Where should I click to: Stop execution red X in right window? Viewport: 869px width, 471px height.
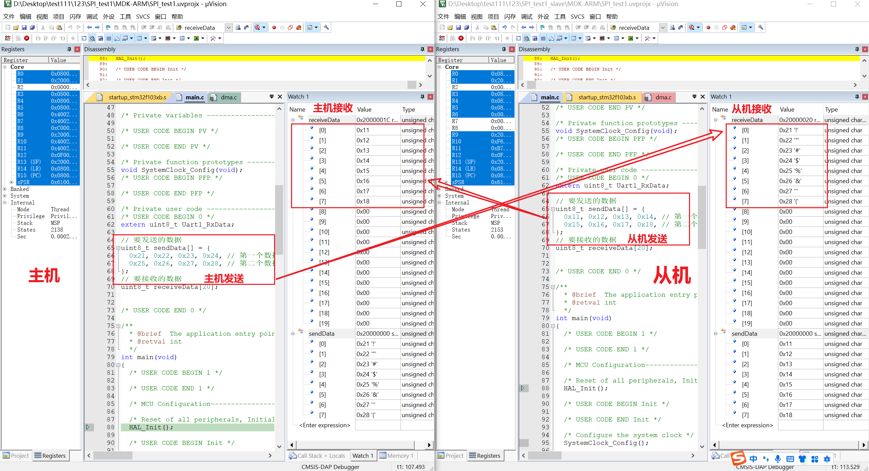coord(461,38)
